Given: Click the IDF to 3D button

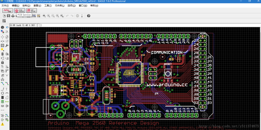Looking at the screenshot, I should click(32, 10).
